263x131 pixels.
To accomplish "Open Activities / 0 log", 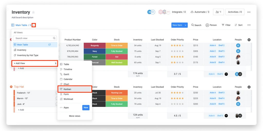I will (235, 12).
